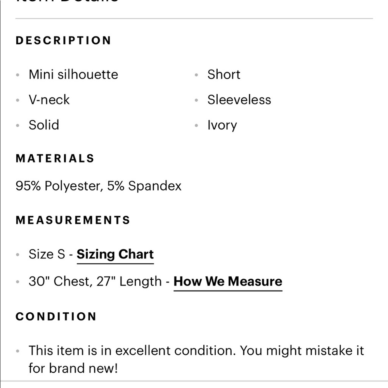Select the Sleeveless description item
The image size is (388, 388).
(x=239, y=100)
